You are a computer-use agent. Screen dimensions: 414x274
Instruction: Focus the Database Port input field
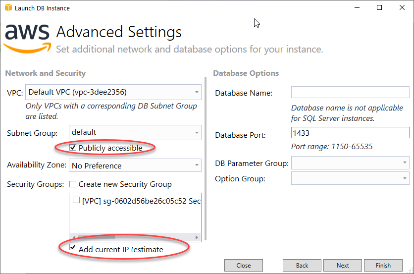pos(350,133)
